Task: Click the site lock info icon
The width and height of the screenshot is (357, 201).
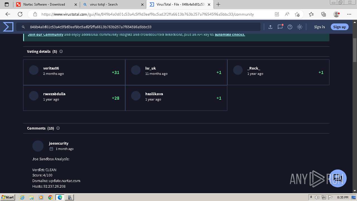Action: (x=35, y=14)
